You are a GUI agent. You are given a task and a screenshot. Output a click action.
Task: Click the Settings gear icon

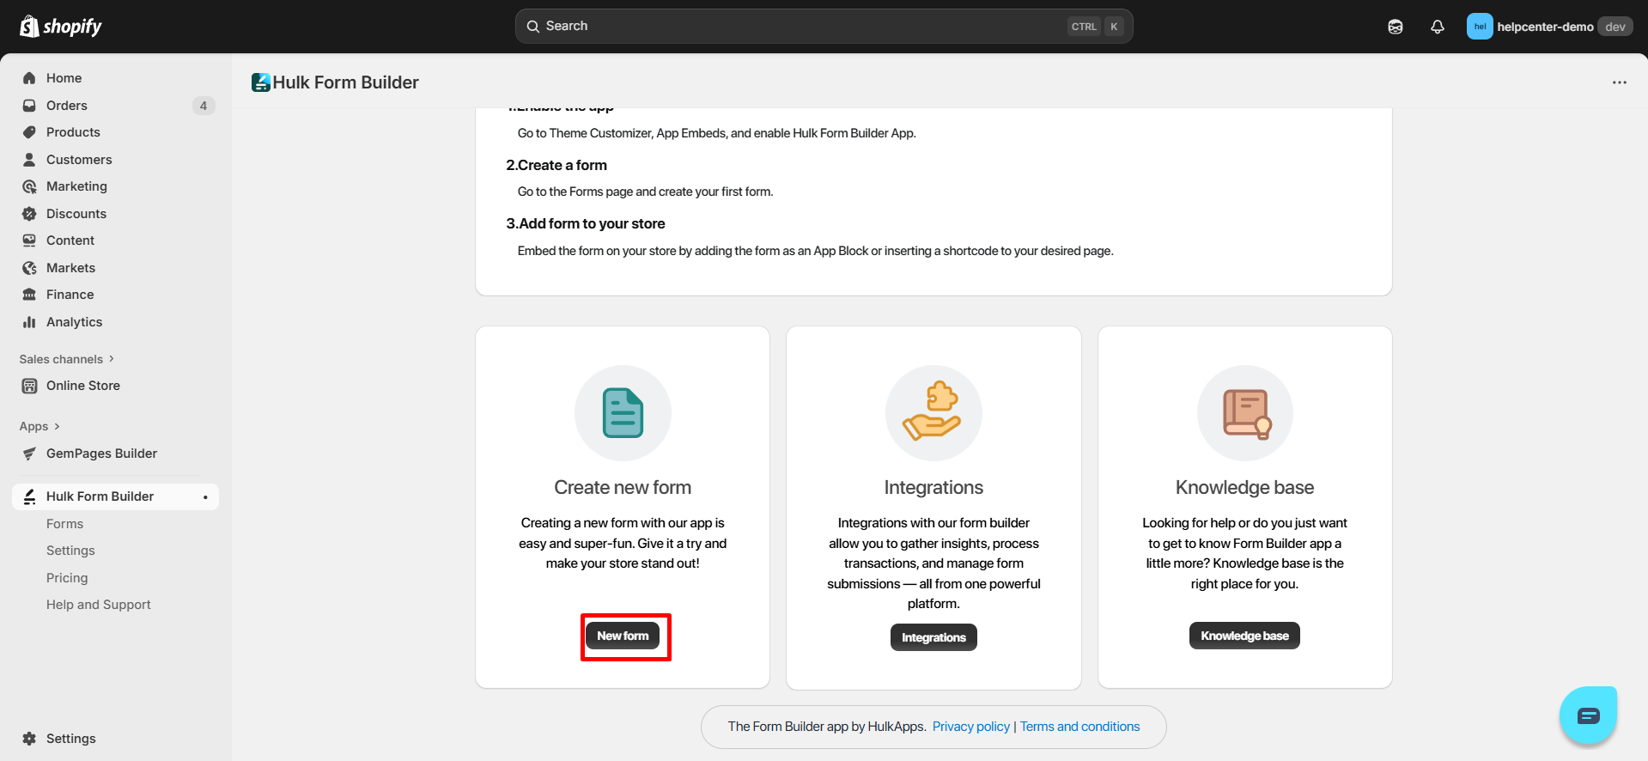tap(29, 739)
